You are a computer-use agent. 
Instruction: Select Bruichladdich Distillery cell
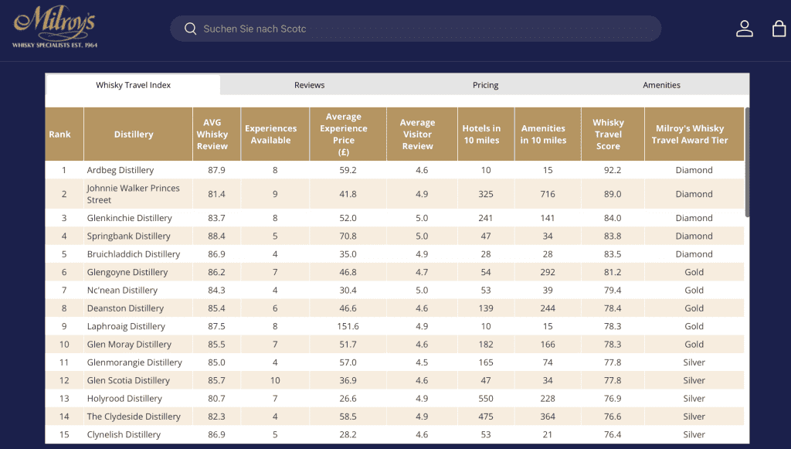137,253
